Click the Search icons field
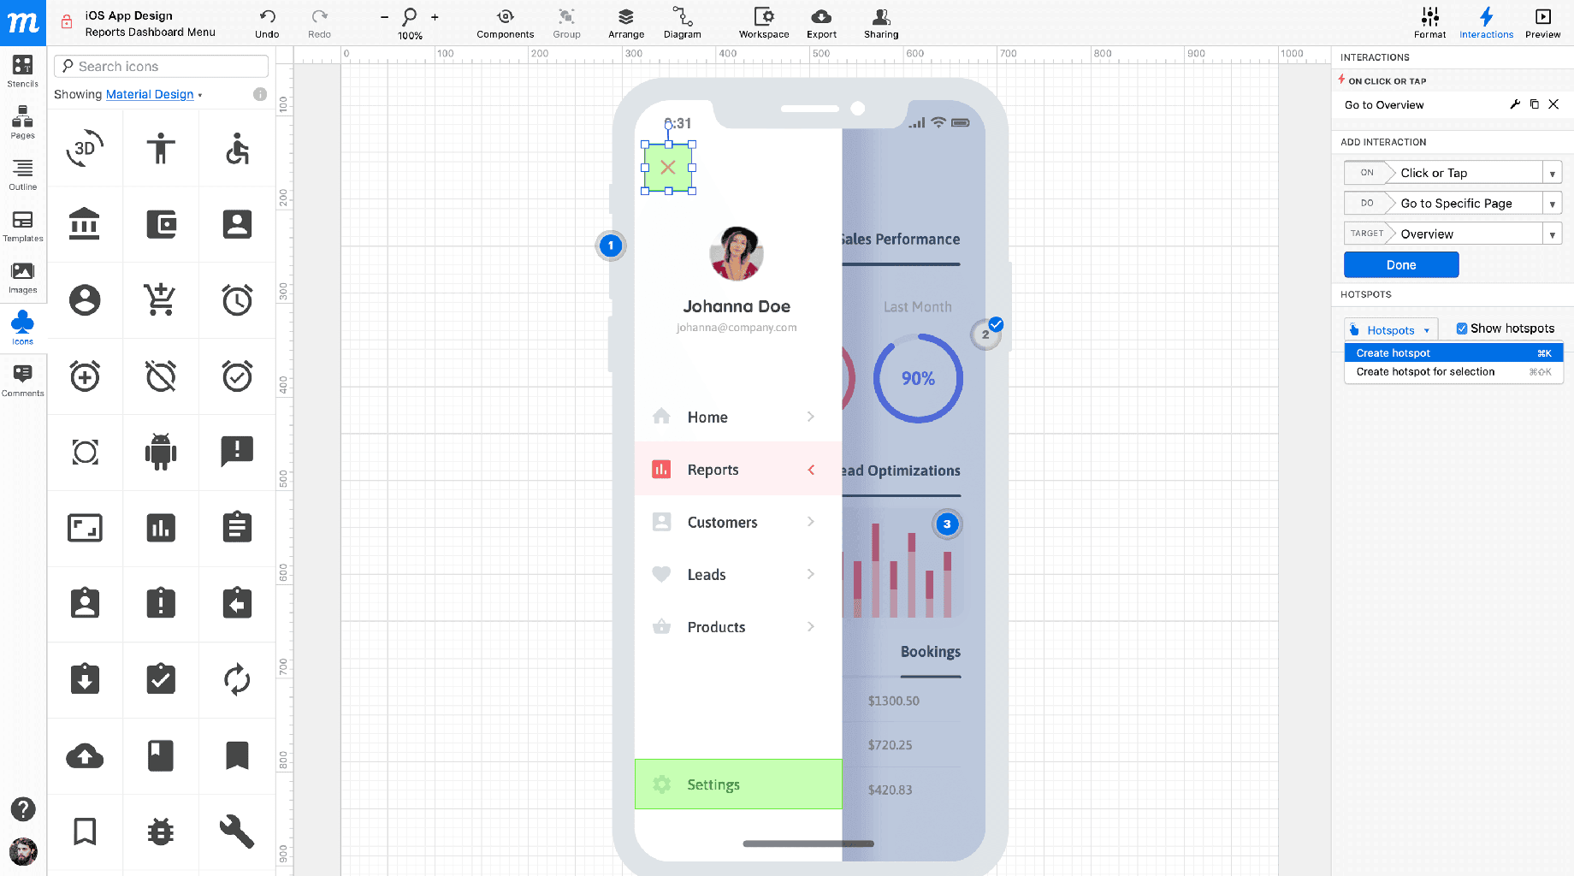This screenshot has width=1574, height=876. coord(163,67)
